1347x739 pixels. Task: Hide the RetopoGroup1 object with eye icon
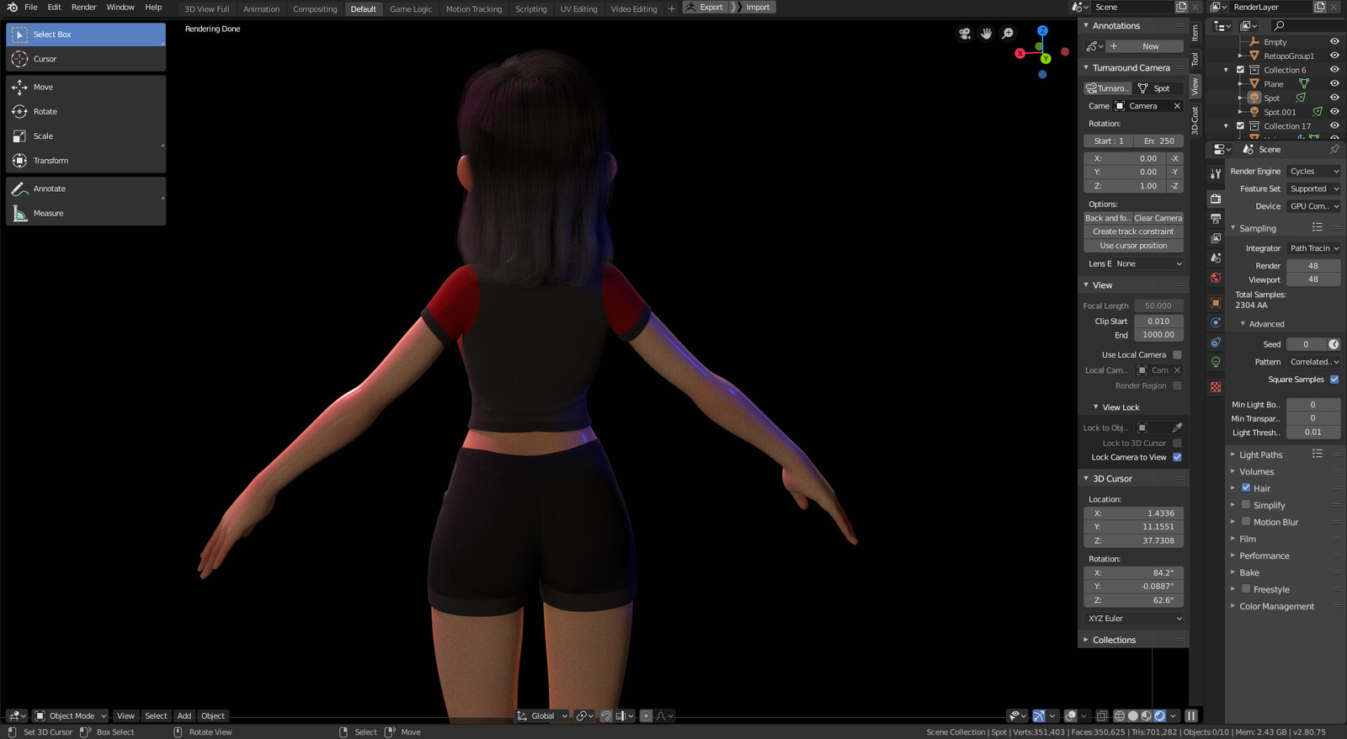tap(1334, 56)
